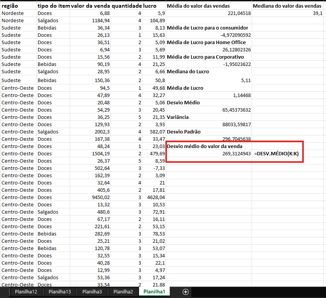
Task: Click the profit cell 4628,04
Action: (x=154, y=197)
